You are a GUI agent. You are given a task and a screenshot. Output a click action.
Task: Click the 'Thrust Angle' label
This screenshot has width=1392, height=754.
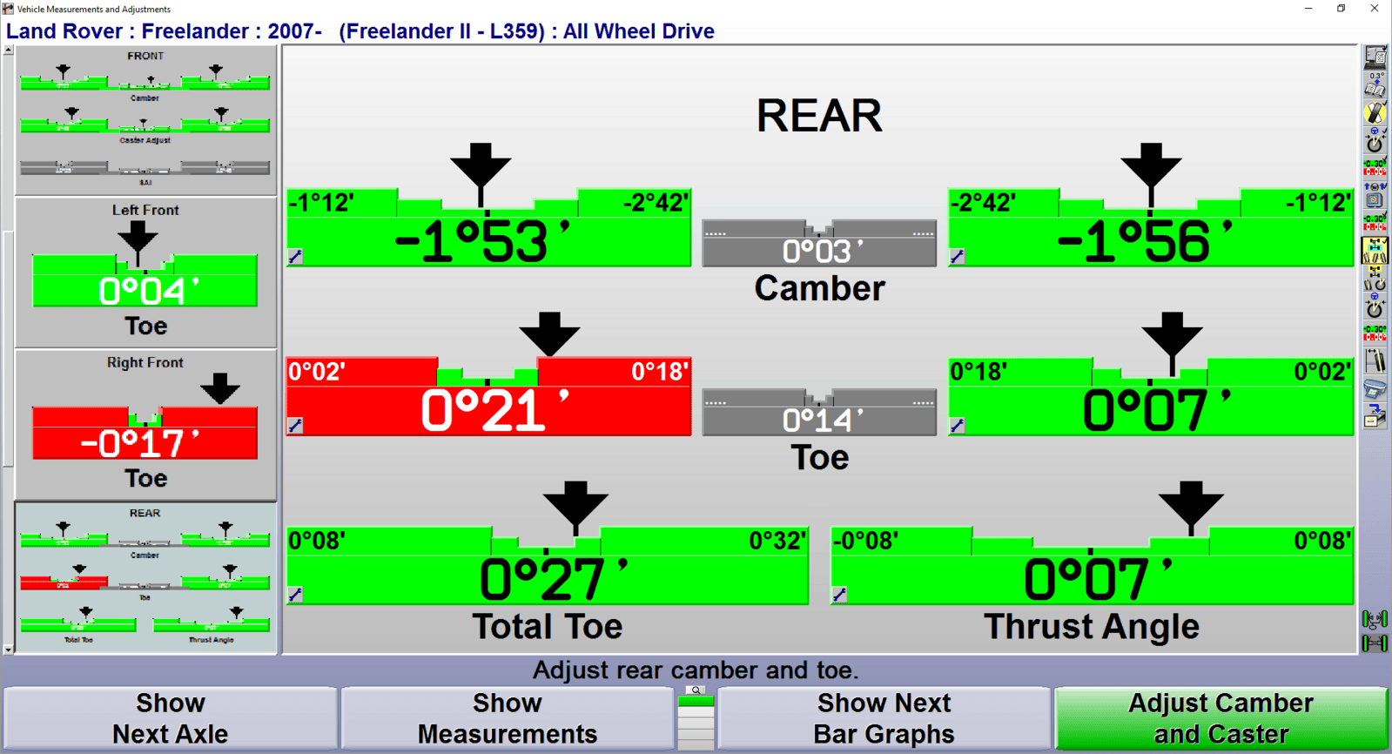point(1092,626)
